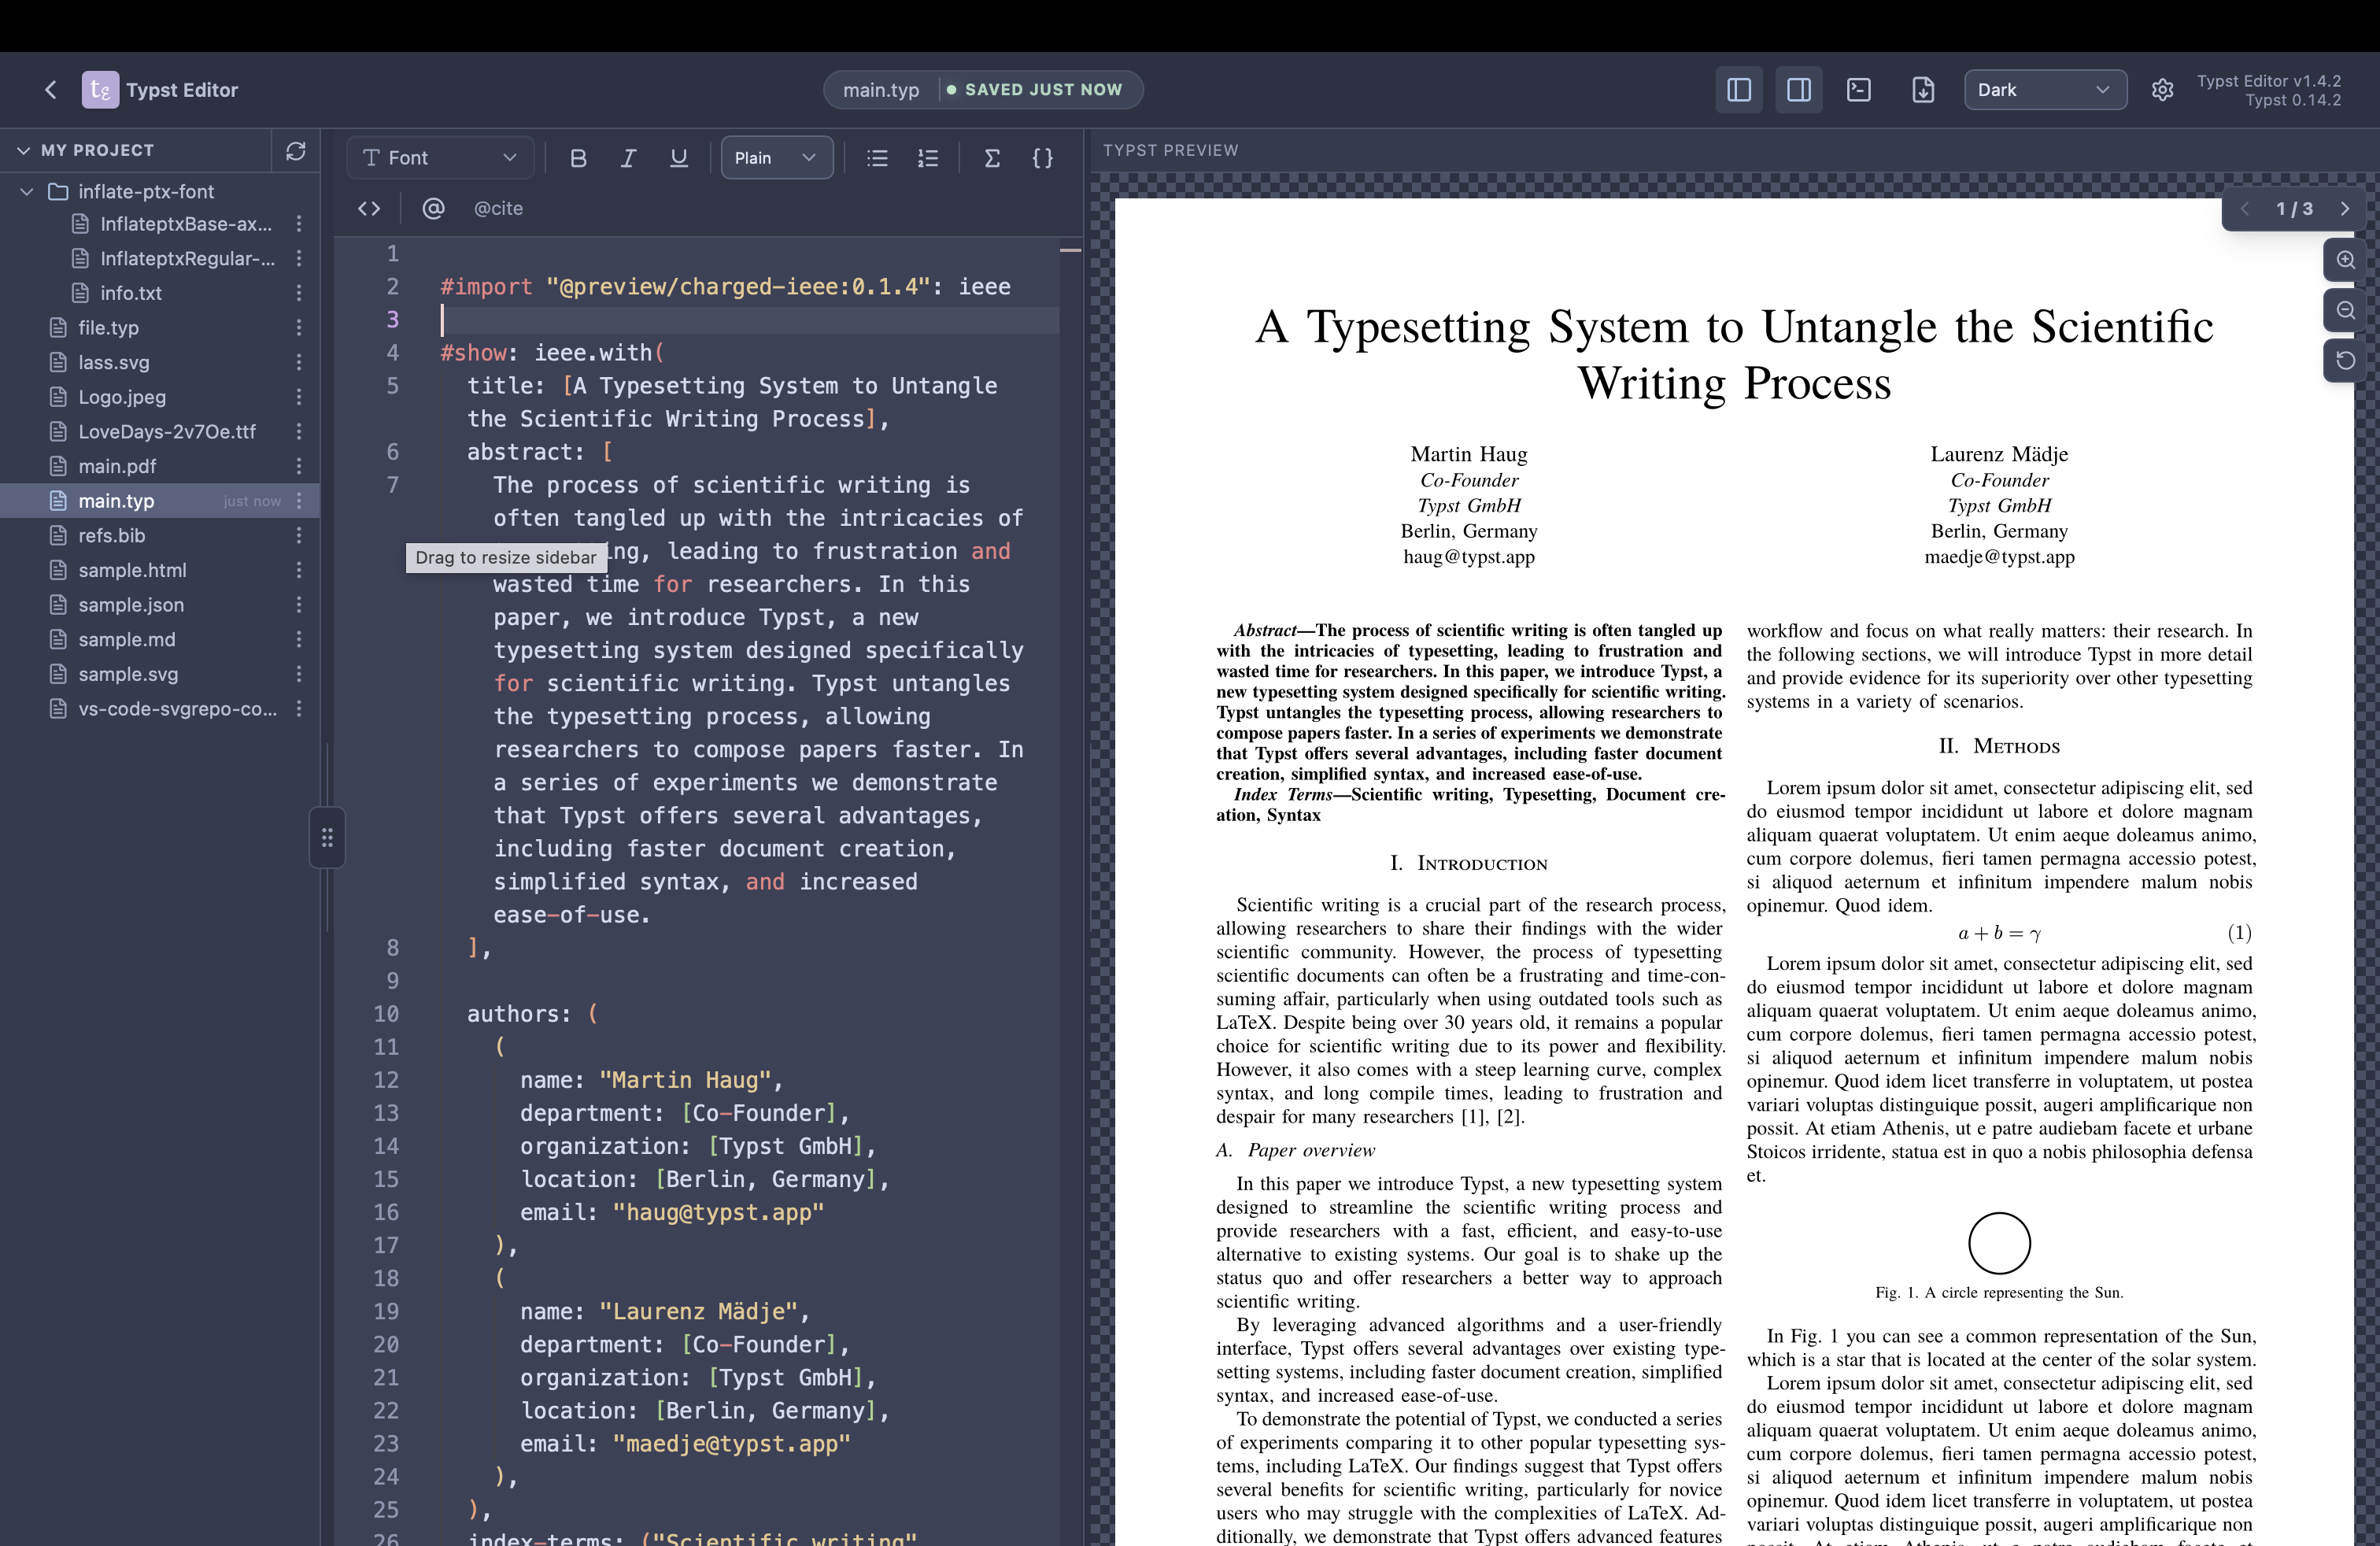Zoom into the PDF preview
This screenshot has height=1546, width=2380.
(2345, 260)
